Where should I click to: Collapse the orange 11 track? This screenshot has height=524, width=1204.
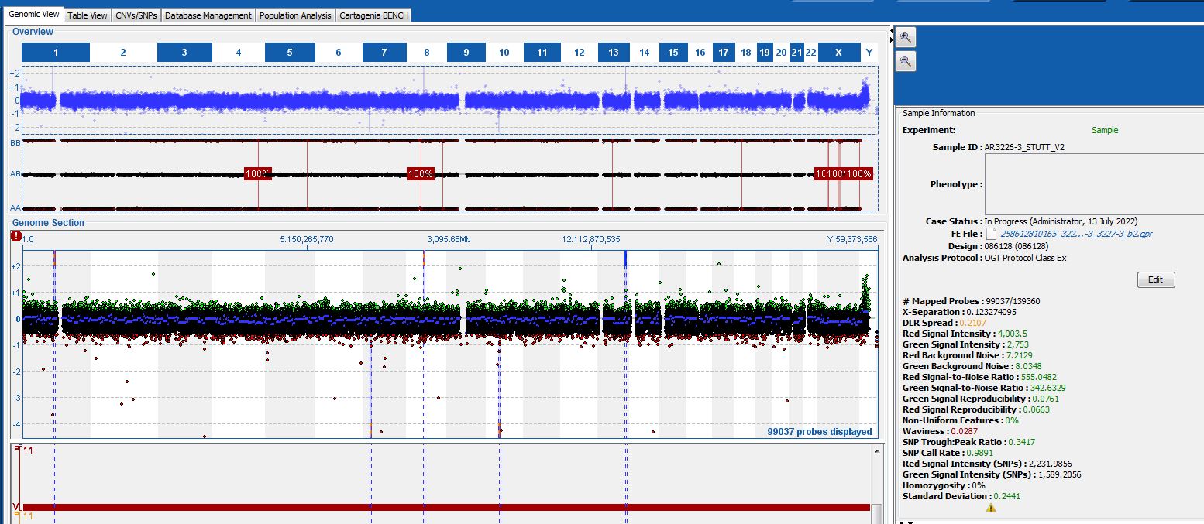[17, 514]
